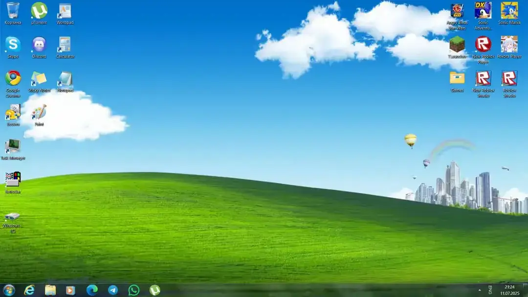Image resolution: width=528 pixels, height=297 pixels.
Task: Click the clock to view the calendar
Action: pyautogui.click(x=508, y=289)
